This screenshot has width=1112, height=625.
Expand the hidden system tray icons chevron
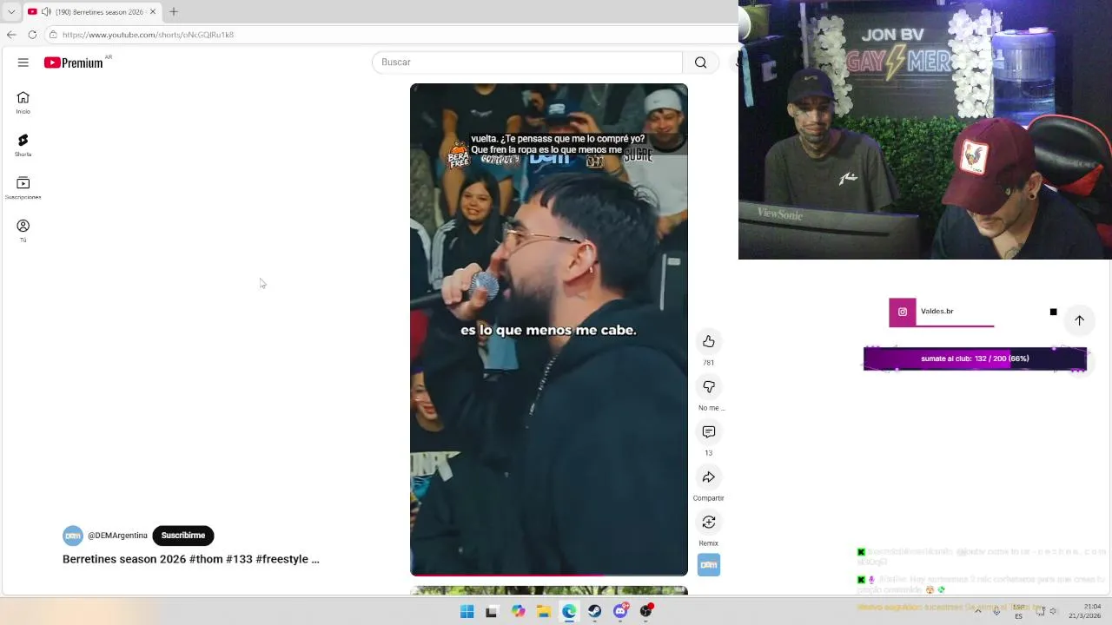coord(978,611)
